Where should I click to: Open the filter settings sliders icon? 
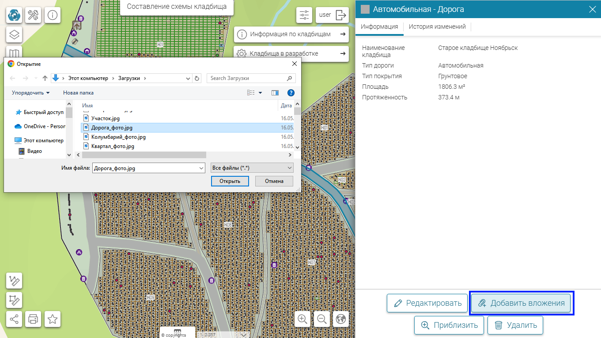click(304, 15)
